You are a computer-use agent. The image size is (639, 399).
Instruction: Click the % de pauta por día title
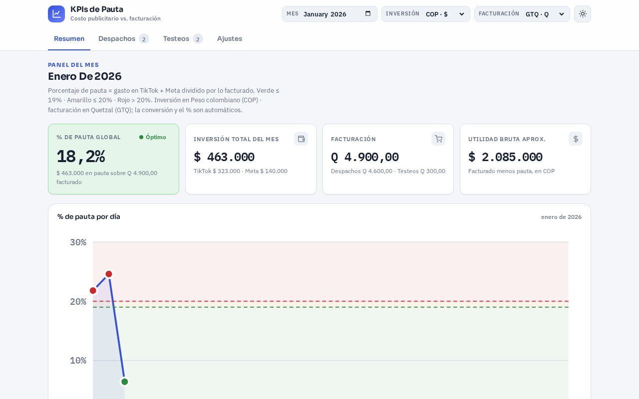coord(89,216)
